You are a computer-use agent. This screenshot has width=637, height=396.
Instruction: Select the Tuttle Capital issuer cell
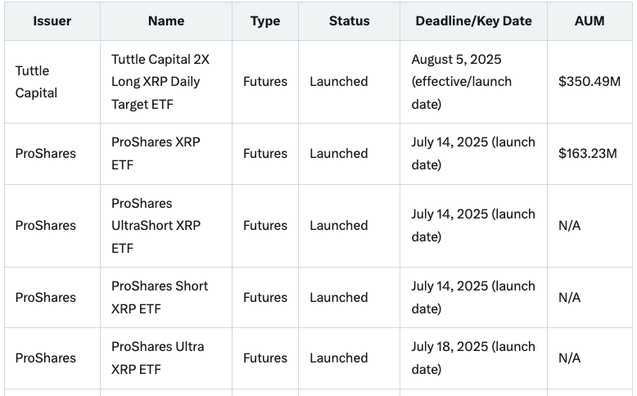tap(37, 82)
